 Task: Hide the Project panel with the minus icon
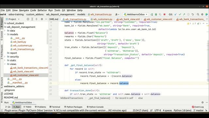click(x=46, y=19)
